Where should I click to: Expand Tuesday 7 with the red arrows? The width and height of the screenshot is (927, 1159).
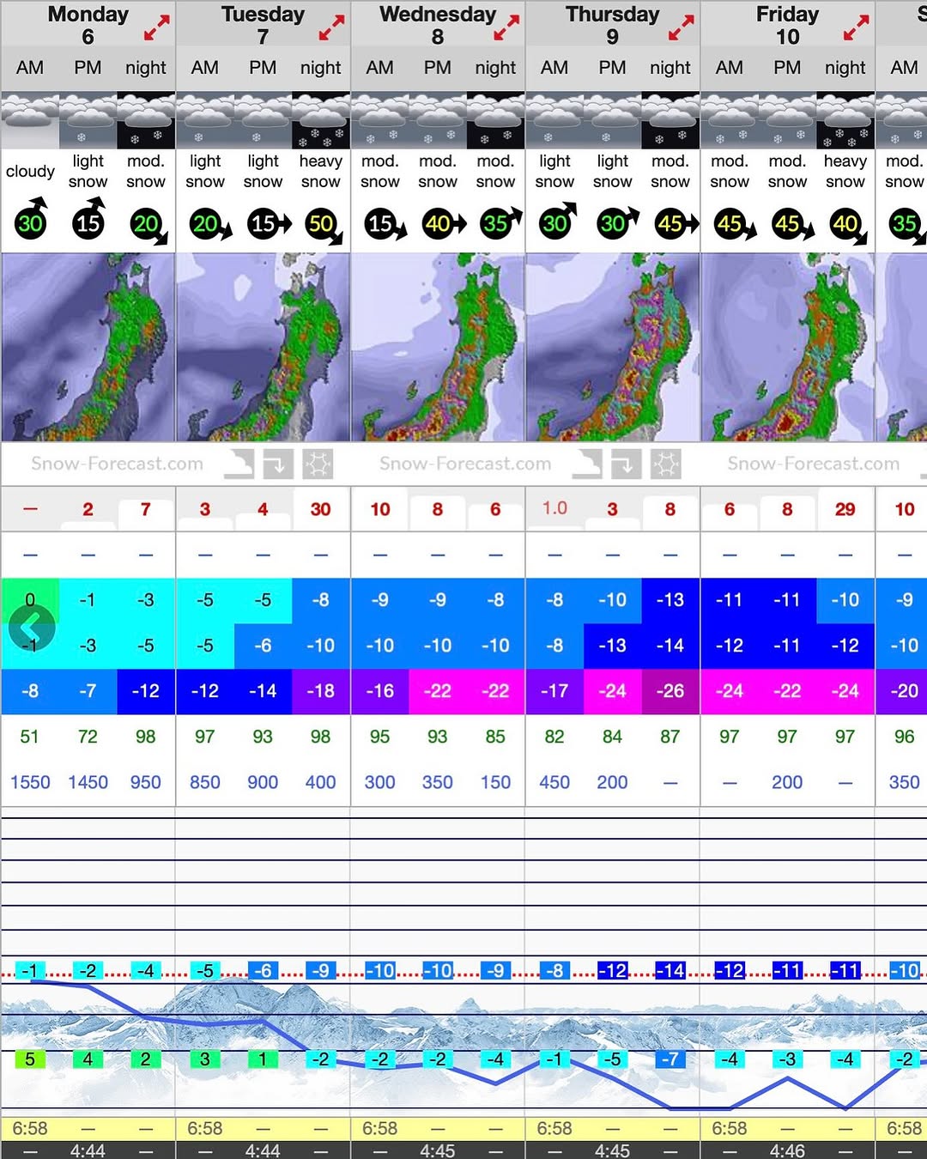(x=331, y=28)
